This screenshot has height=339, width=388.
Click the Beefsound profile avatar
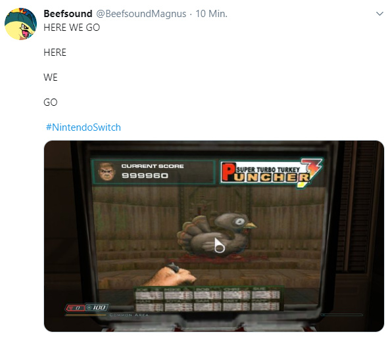tap(21, 24)
